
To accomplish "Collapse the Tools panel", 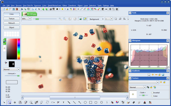I will [x=130, y=13].
